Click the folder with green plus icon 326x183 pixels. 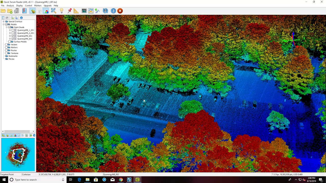pos(10,11)
